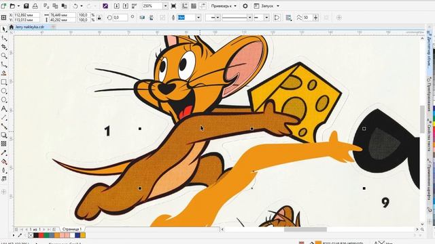Toggle the lock ratio padlock
This screenshot has width=435, height=244.
click(99, 18)
